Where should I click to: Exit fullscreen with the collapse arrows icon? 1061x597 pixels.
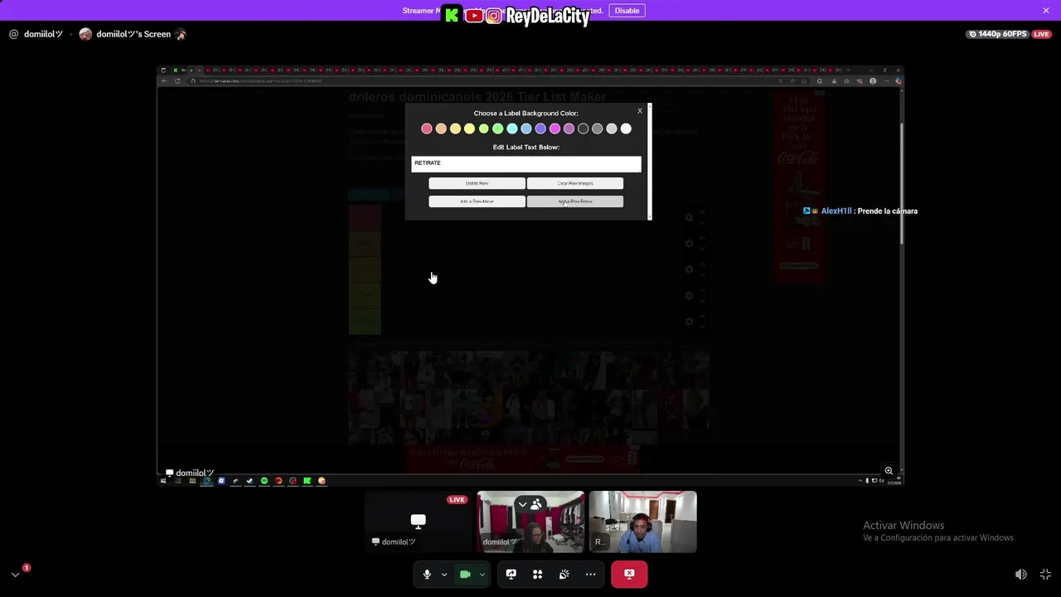[x=1045, y=574]
